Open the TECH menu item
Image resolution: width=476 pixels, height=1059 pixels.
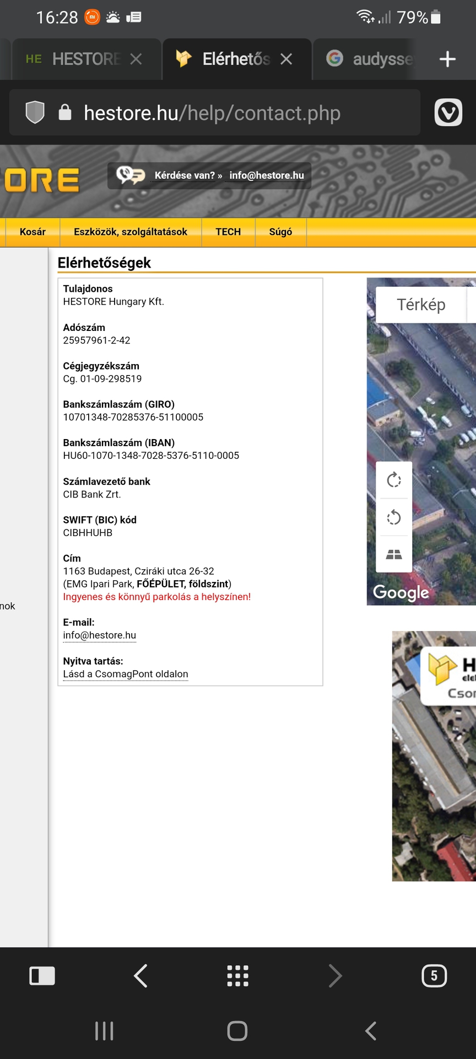click(228, 232)
